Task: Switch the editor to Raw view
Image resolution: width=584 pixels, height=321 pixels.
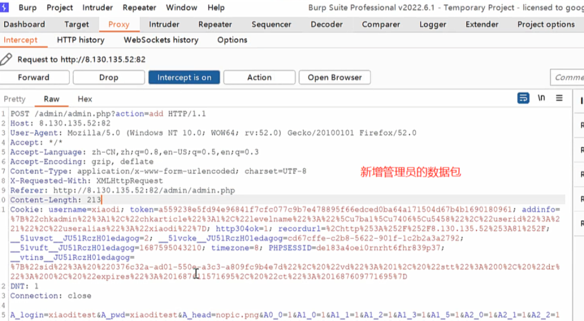Action: 51,99
